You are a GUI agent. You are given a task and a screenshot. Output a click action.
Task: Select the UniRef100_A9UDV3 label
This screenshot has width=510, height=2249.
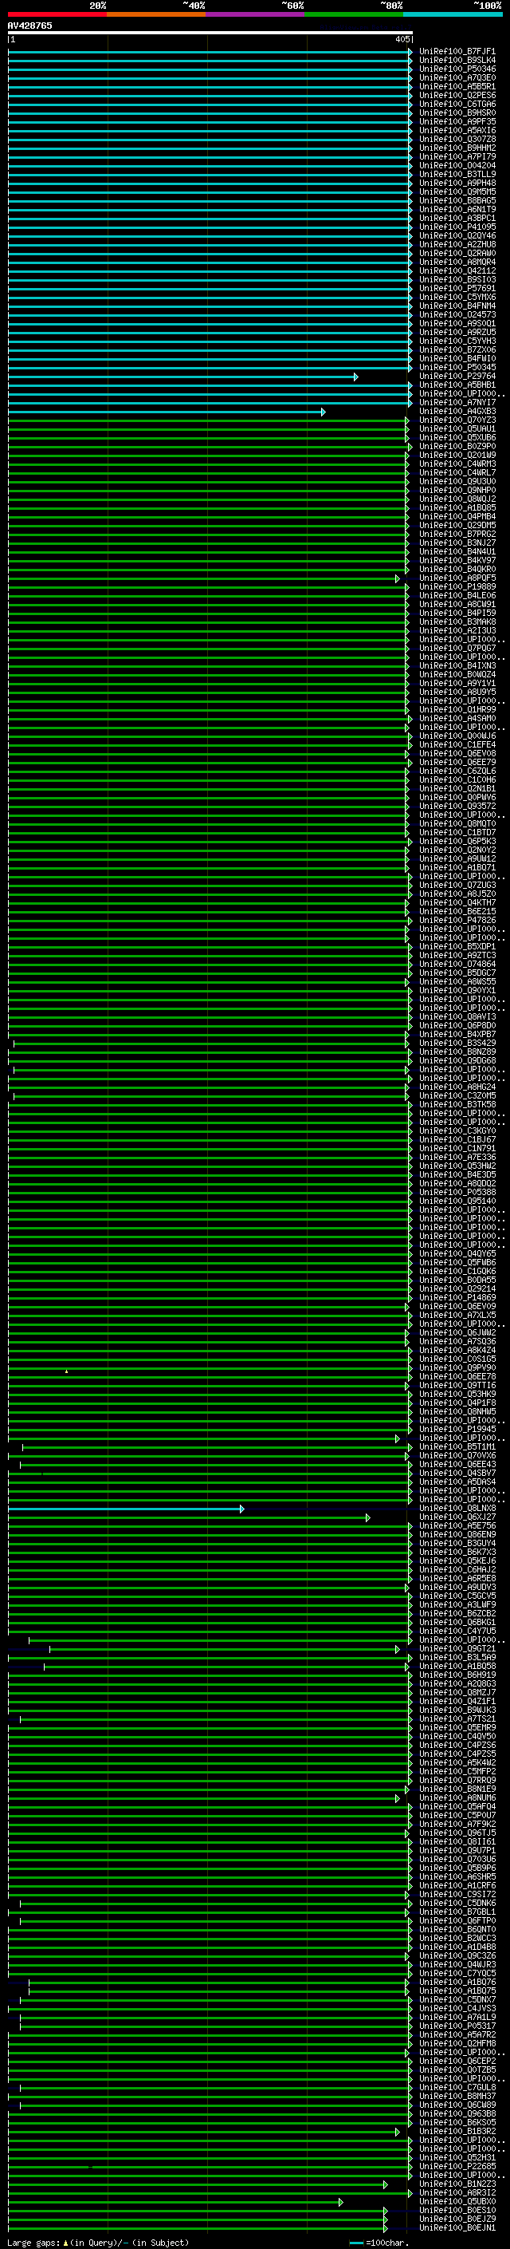[x=457, y=1587]
